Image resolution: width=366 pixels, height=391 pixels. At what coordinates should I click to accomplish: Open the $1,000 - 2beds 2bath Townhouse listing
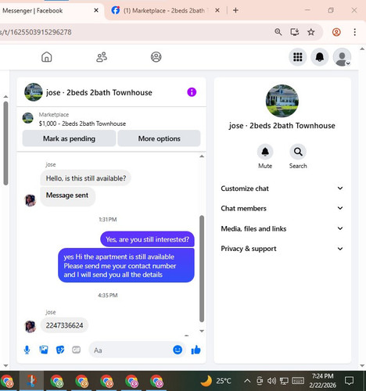tap(82, 124)
